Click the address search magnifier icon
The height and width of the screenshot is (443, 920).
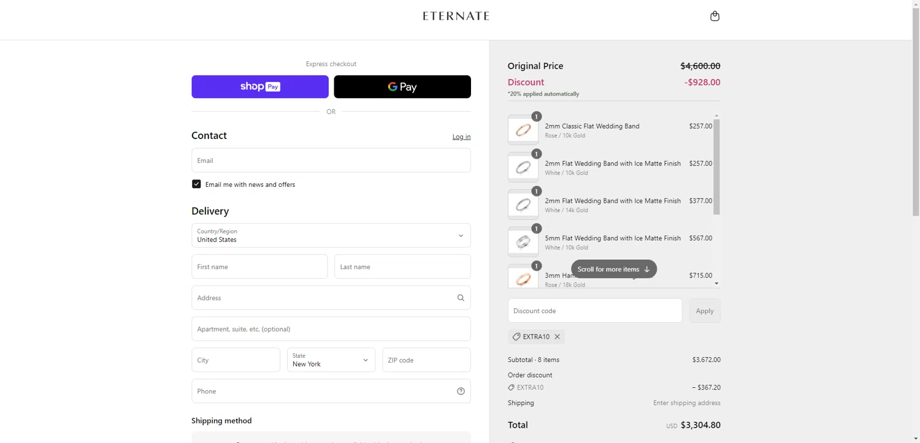coord(461,298)
